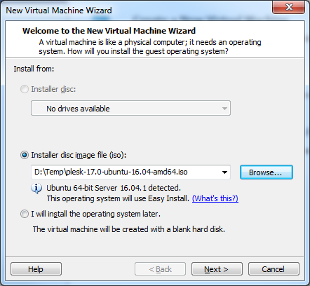Select the Installer disc radio button
Image resolution: width=310 pixels, height=286 pixels.
click(x=25, y=89)
